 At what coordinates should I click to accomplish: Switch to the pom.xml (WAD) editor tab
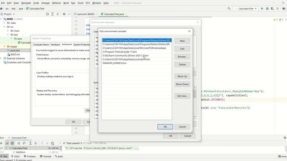86,14
